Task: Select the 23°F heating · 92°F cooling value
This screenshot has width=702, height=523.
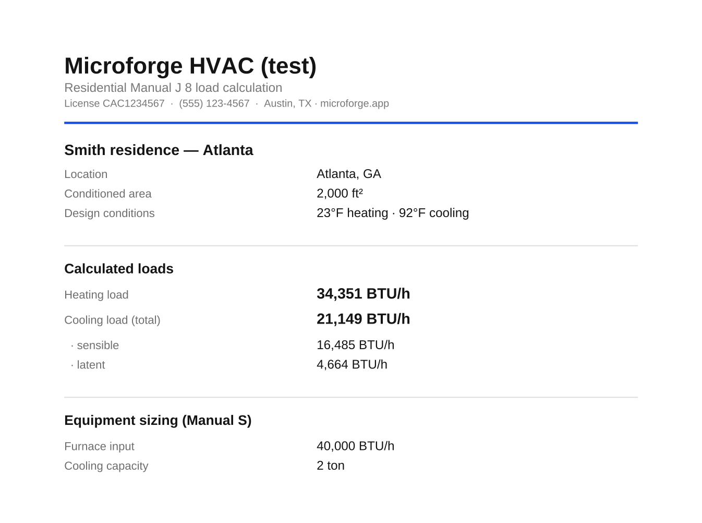Action: pos(393,213)
